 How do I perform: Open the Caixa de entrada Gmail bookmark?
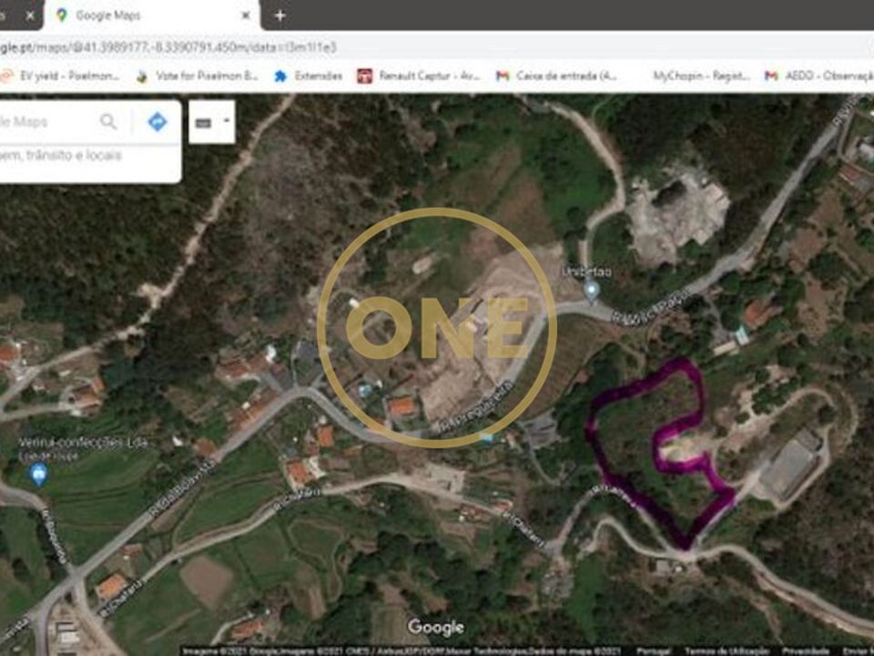point(556,76)
